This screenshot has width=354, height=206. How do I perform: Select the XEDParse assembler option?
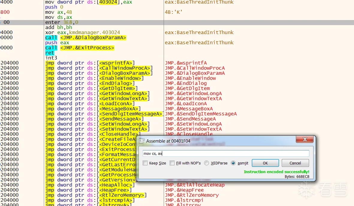coord(206,163)
